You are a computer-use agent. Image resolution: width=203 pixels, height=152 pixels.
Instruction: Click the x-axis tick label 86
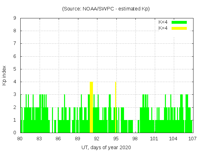tap(58, 138)
